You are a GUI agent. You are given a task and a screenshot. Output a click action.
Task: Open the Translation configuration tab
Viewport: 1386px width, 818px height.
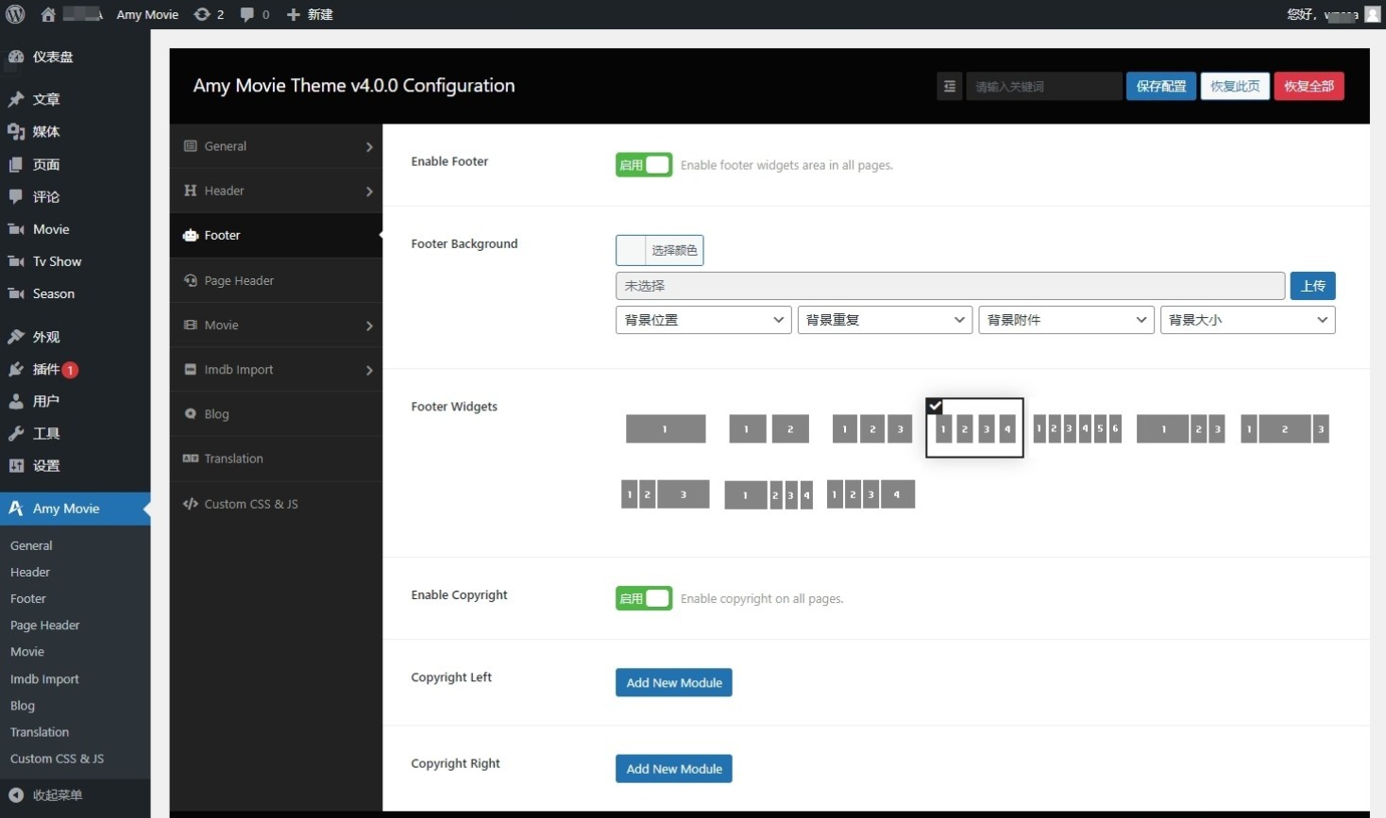tap(276, 459)
